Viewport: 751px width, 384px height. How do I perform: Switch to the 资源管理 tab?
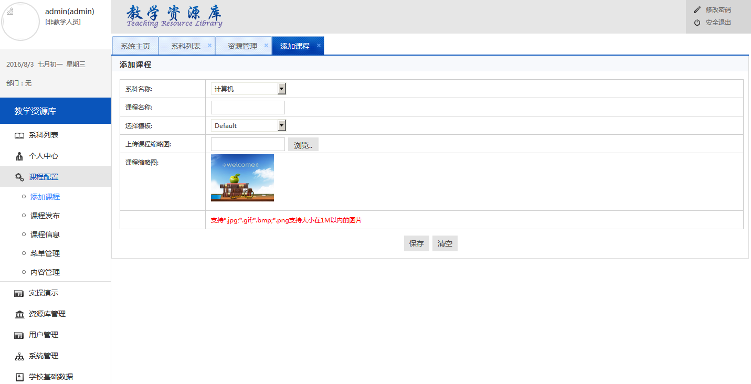tap(242, 46)
